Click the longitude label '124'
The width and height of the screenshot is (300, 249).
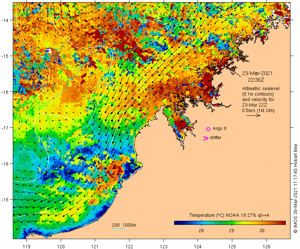click(x=198, y=246)
